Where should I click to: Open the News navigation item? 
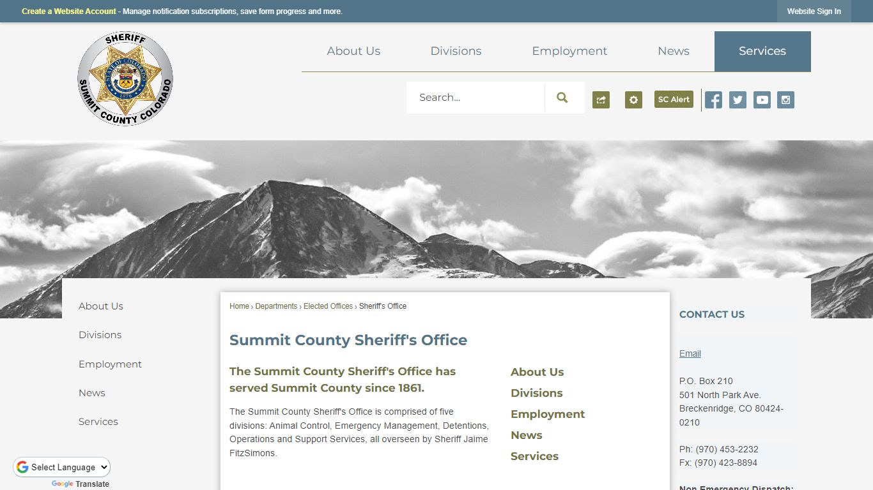coord(673,51)
